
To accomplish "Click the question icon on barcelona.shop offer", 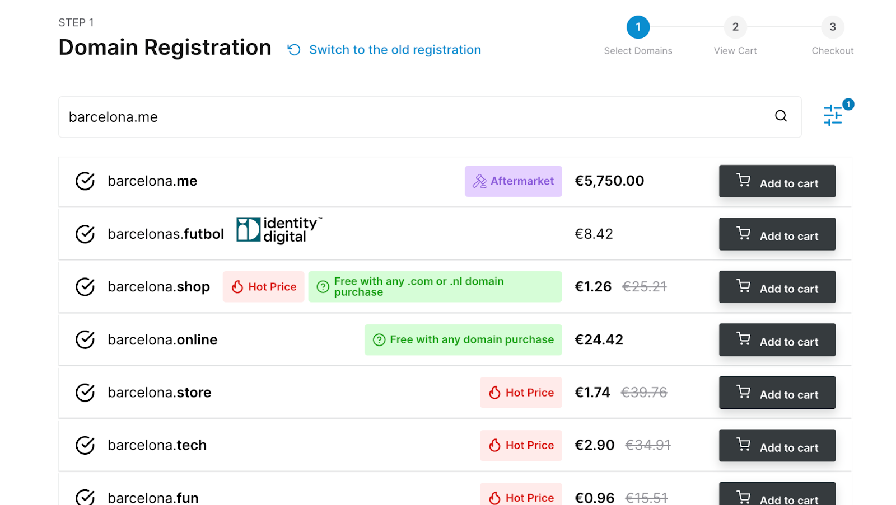I will tap(323, 287).
